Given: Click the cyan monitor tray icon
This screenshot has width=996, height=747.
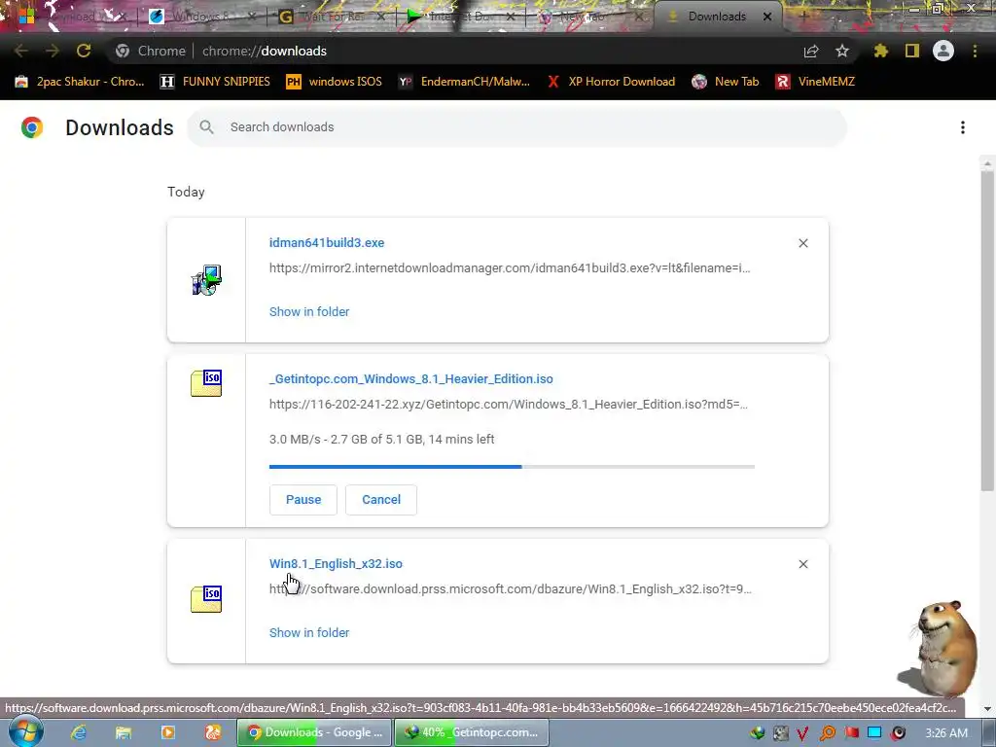Looking at the screenshot, I should click(874, 733).
